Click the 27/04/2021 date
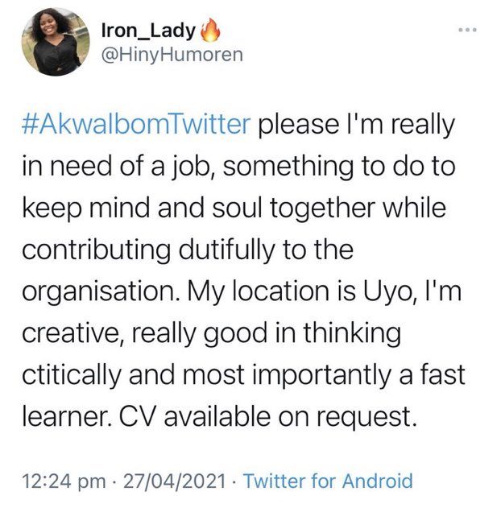Viewport: 501px width, 508px height. [174, 481]
